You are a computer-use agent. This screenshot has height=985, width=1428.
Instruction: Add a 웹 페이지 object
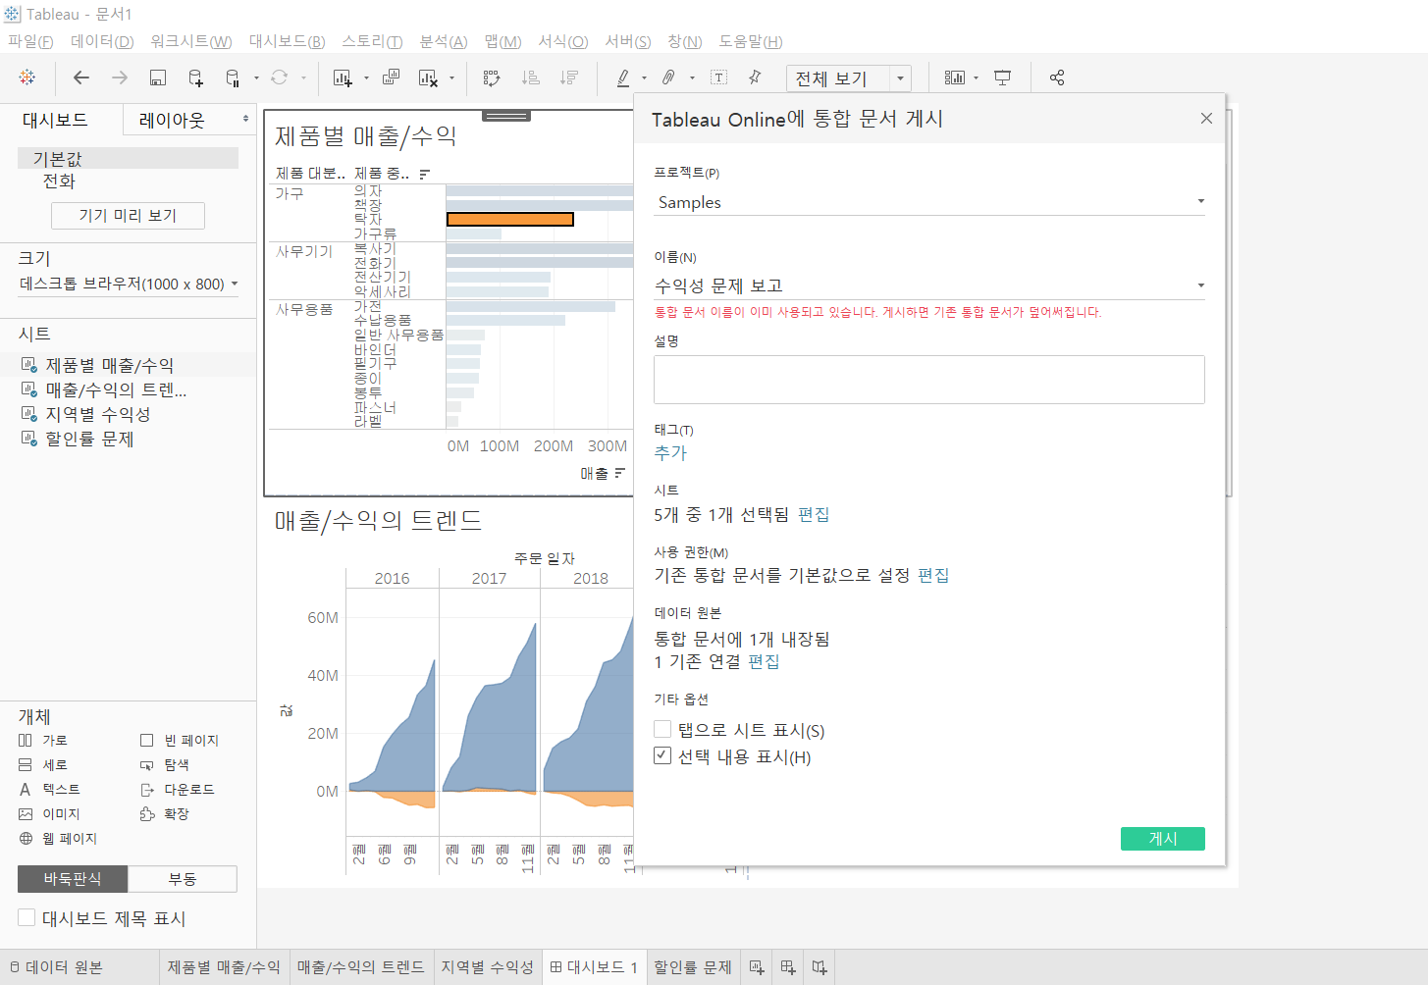click(x=59, y=839)
